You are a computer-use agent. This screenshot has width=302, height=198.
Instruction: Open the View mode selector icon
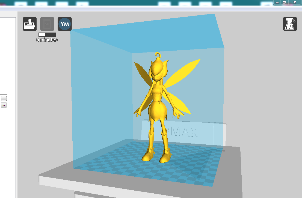(x=290, y=24)
